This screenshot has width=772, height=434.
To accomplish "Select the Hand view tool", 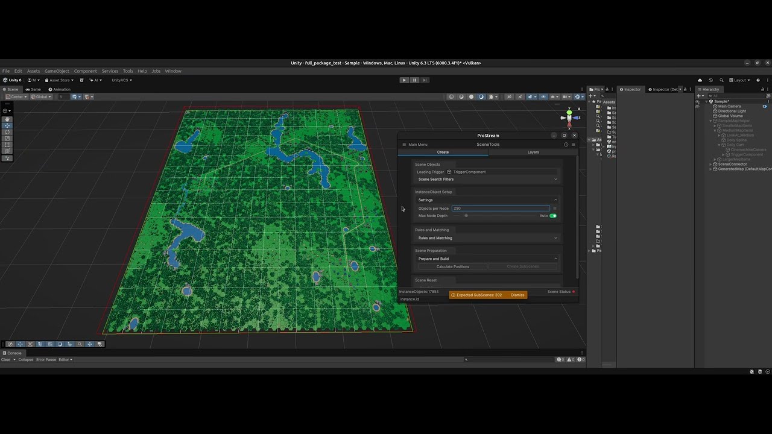I will 7,119.
